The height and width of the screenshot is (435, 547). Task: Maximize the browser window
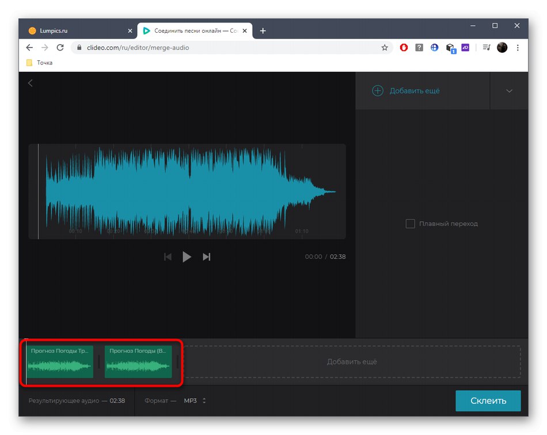[x=495, y=26]
